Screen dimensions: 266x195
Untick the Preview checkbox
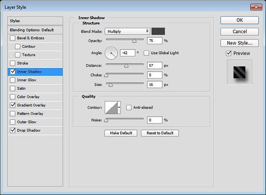(229, 54)
